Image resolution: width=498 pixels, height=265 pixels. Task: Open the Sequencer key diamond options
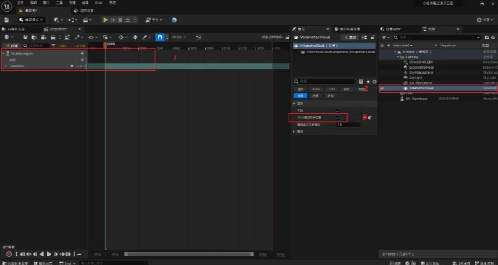[122, 37]
